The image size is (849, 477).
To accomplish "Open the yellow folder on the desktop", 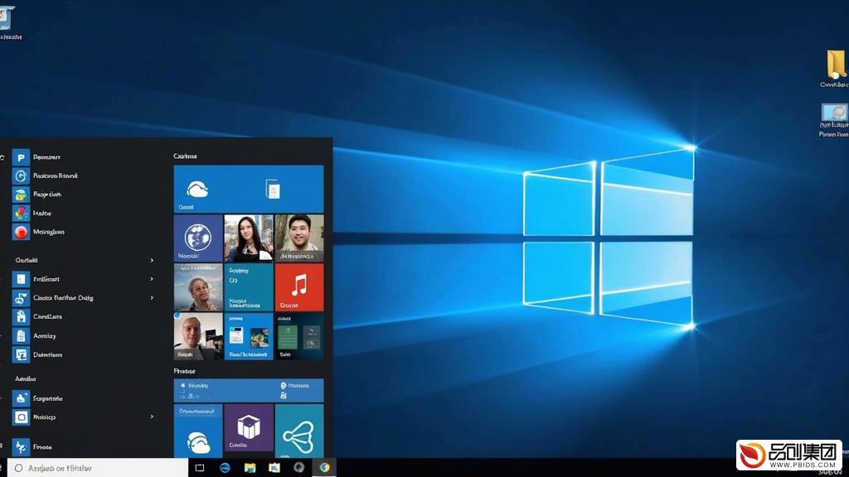I will click(x=835, y=65).
